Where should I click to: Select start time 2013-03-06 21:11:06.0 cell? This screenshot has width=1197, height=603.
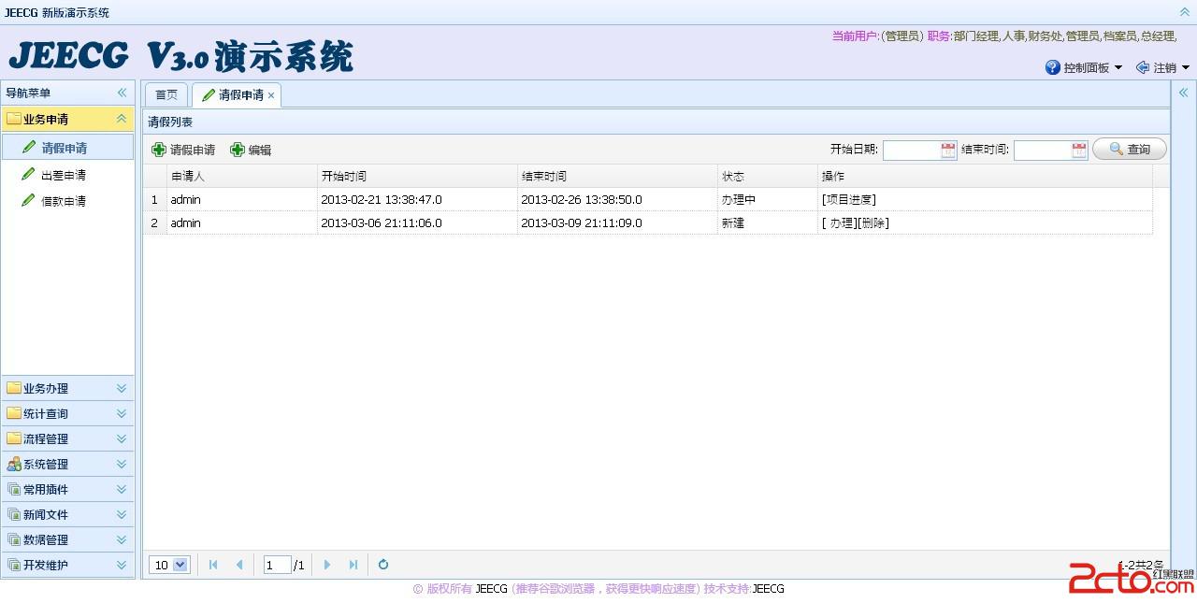[x=417, y=223]
